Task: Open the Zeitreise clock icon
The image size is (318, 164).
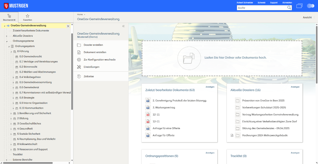Action: tap(79, 77)
